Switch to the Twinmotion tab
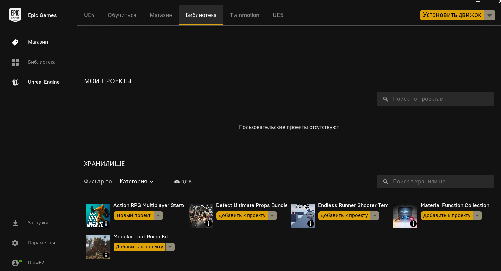The image size is (501, 271). click(x=245, y=15)
